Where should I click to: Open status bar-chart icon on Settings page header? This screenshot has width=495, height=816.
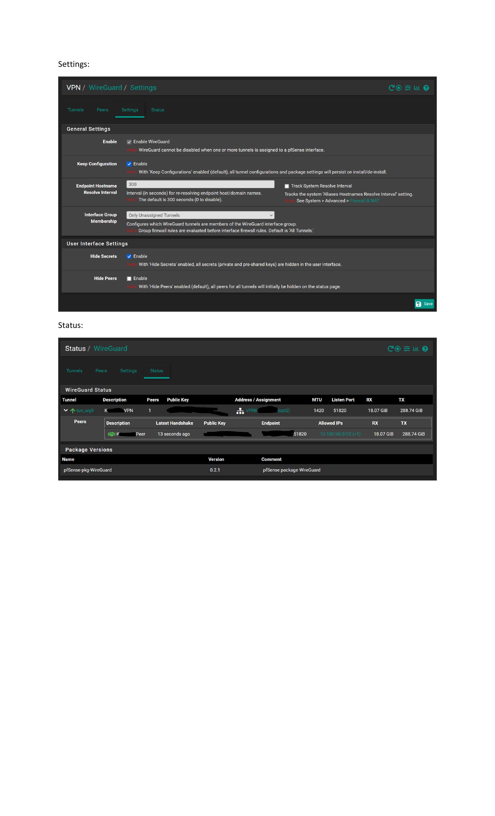417,88
